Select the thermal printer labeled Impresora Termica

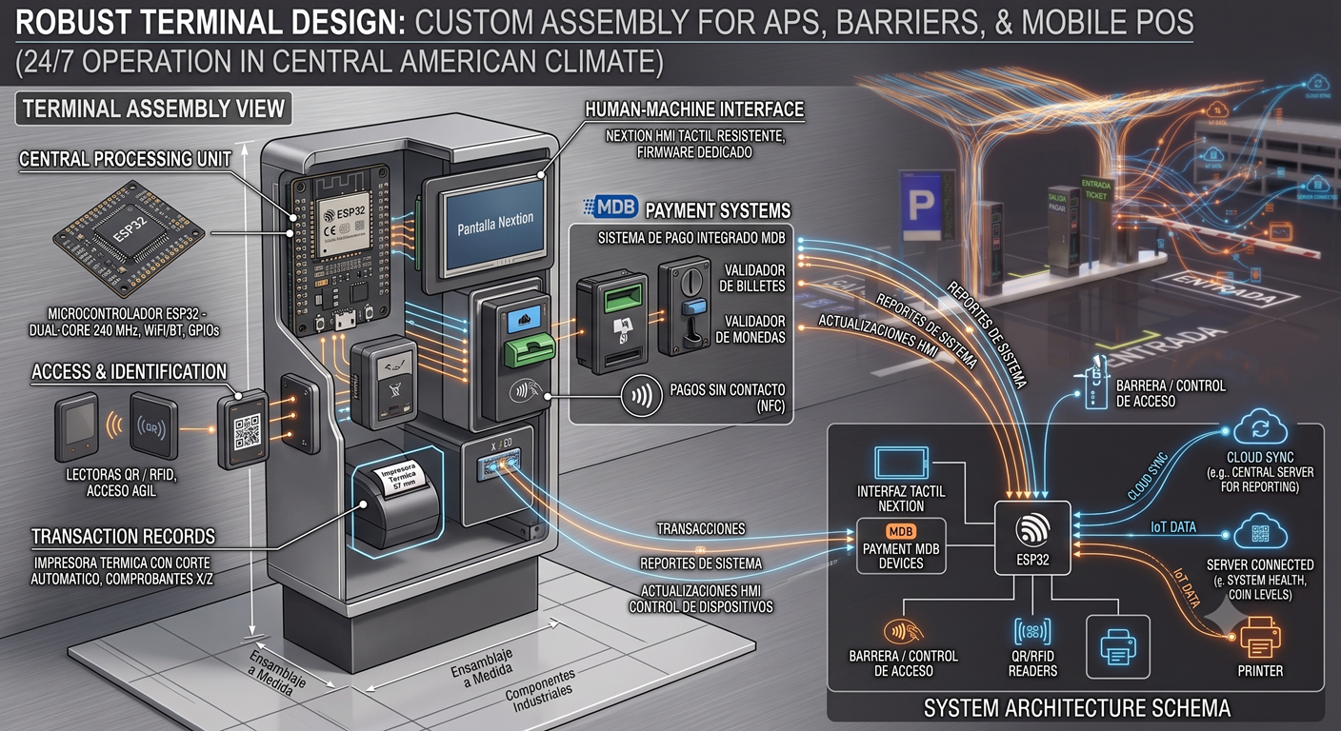397,501
